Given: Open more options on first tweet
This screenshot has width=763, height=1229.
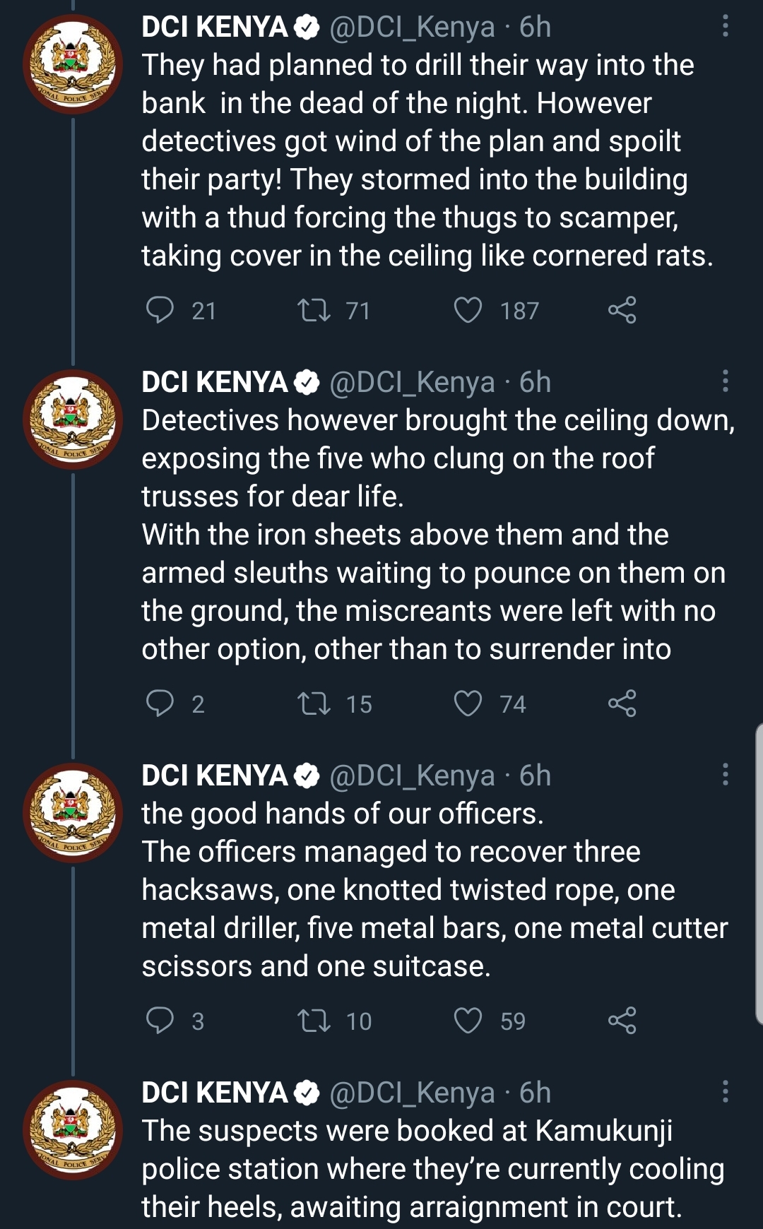Looking at the screenshot, I should tap(725, 27).
